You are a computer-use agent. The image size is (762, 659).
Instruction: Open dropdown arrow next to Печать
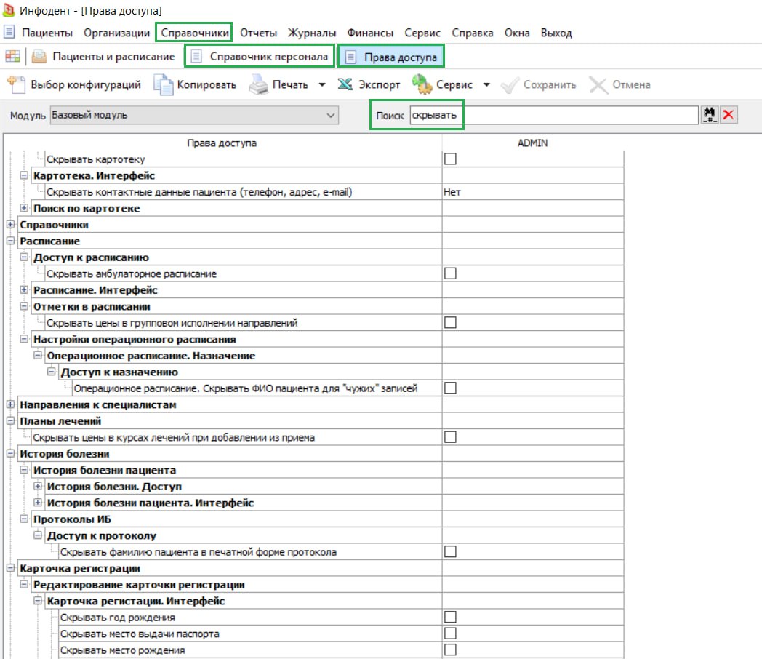[x=321, y=84]
